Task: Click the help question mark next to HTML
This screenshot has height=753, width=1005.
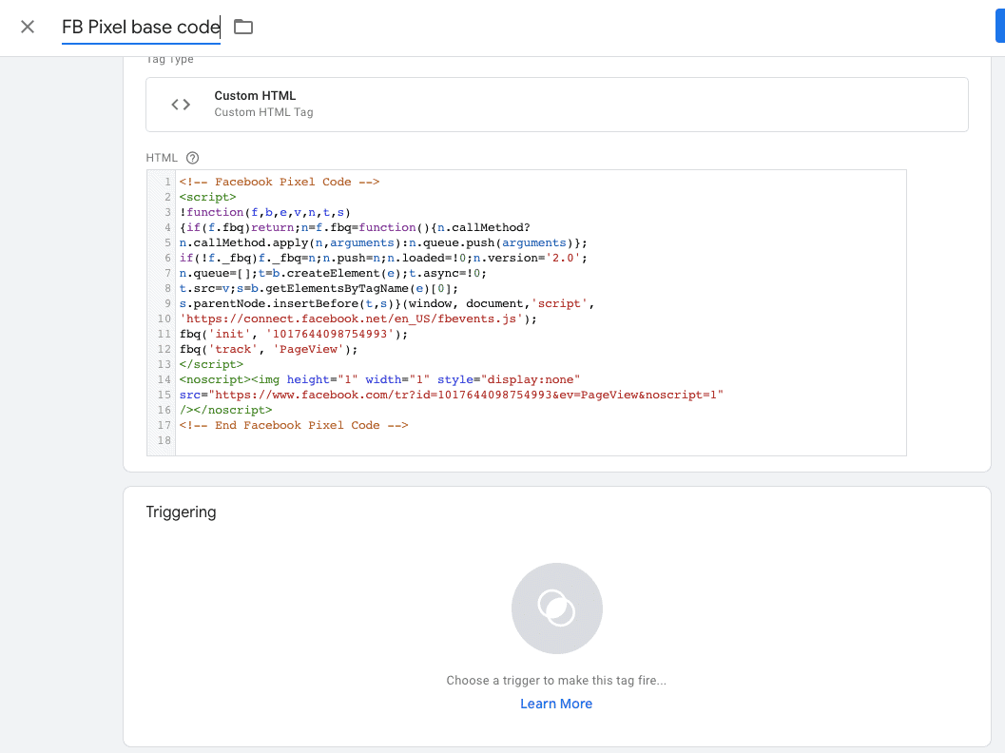Action: click(x=193, y=158)
